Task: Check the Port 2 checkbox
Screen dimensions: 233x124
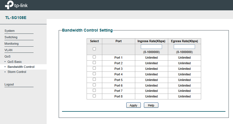Action: tap(94, 63)
